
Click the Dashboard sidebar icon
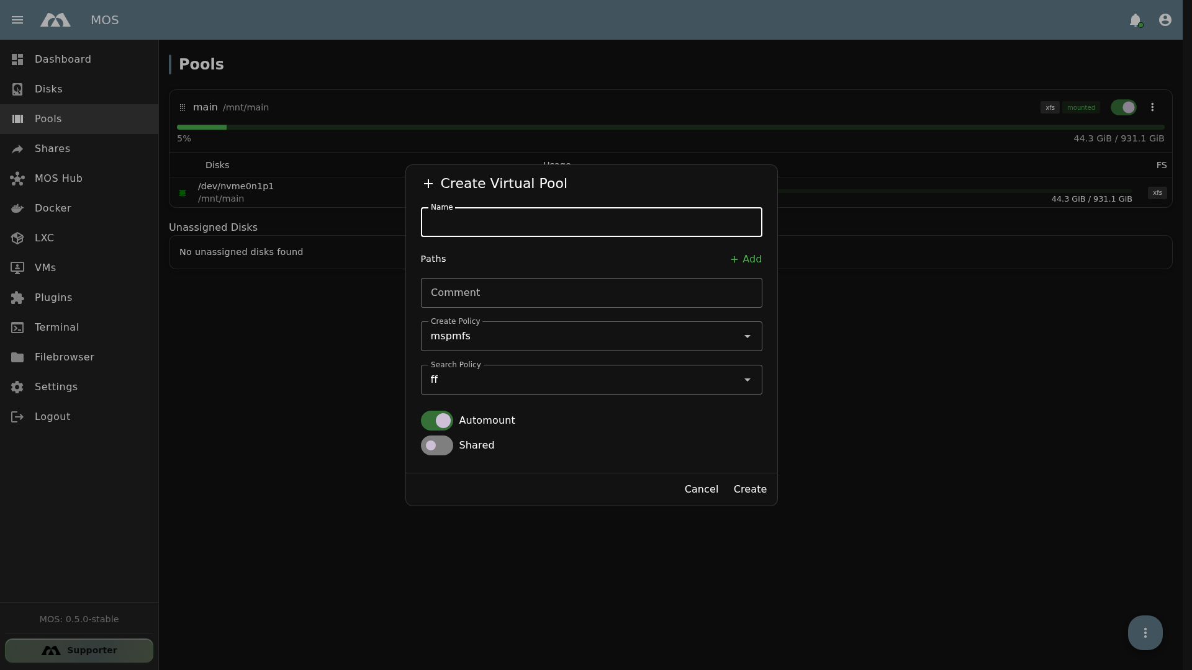(x=17, y=60)
